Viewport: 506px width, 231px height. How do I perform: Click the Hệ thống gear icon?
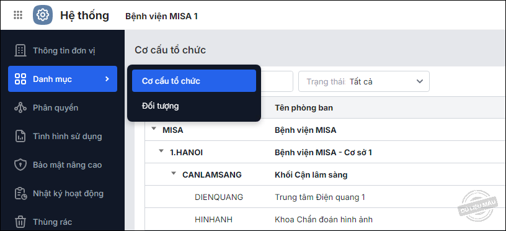[x=43, y=15]
